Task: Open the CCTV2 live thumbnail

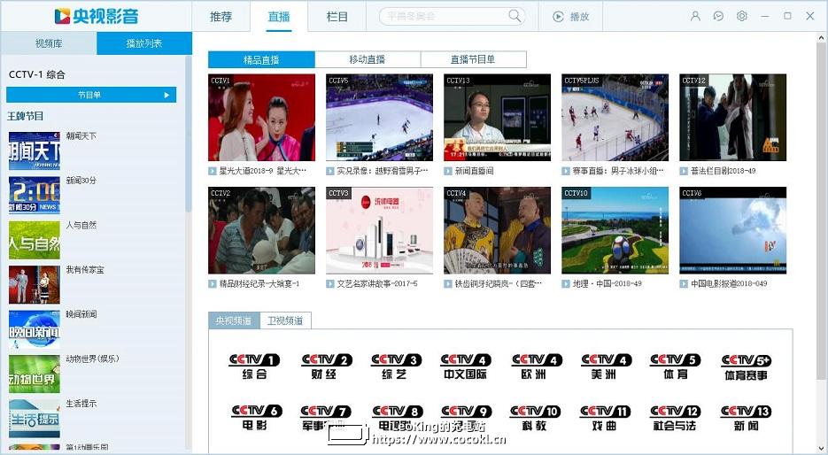Action: (x=261, y=230)
